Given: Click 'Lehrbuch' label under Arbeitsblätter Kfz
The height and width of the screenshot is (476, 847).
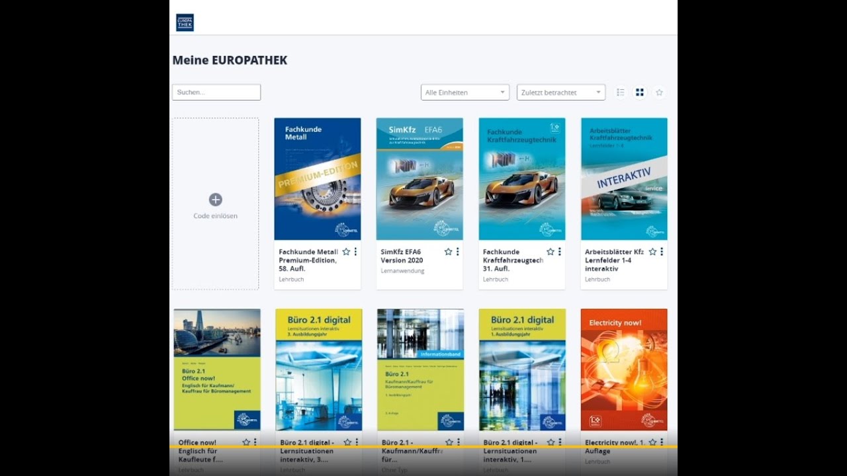Looking at the screenshot, I should click(x=598, y=280).
